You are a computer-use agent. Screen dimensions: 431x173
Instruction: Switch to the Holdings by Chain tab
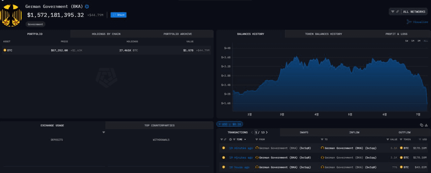106,34
